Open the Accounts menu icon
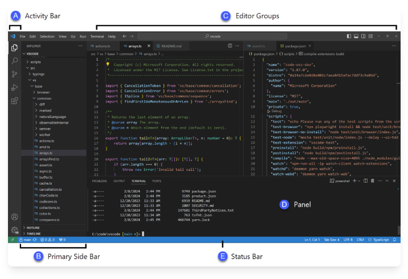 point(15,217)
